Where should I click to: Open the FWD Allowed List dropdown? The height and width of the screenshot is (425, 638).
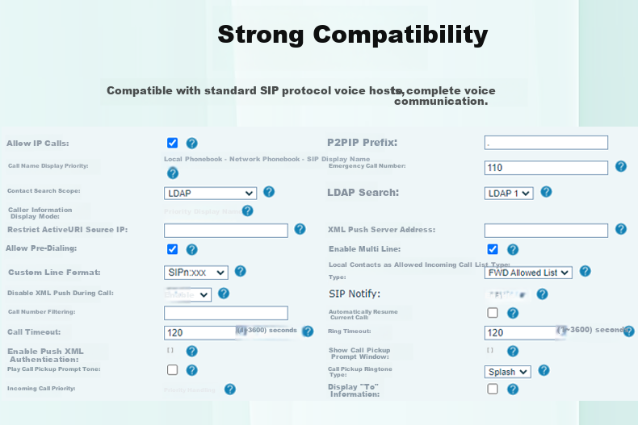coord(528,273)
